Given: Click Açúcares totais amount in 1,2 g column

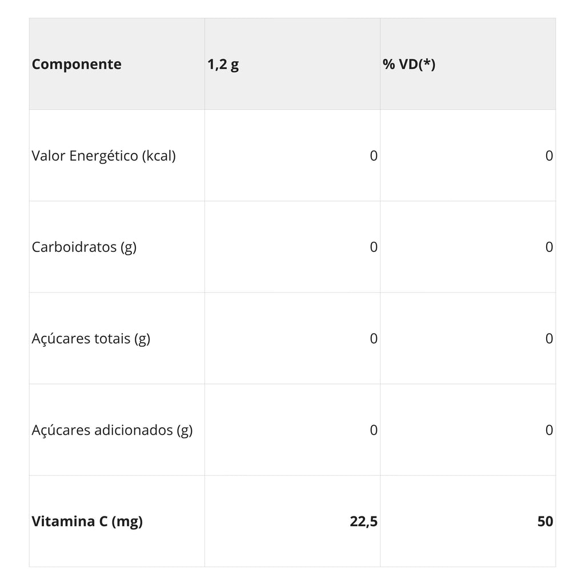Looking at the screenshot, I should 374,339.
